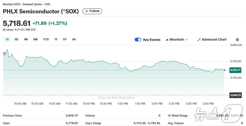This screenshot has width=246, height=126.
Task: Click the Mountain chart type icon
Action: tap(167, 40)
